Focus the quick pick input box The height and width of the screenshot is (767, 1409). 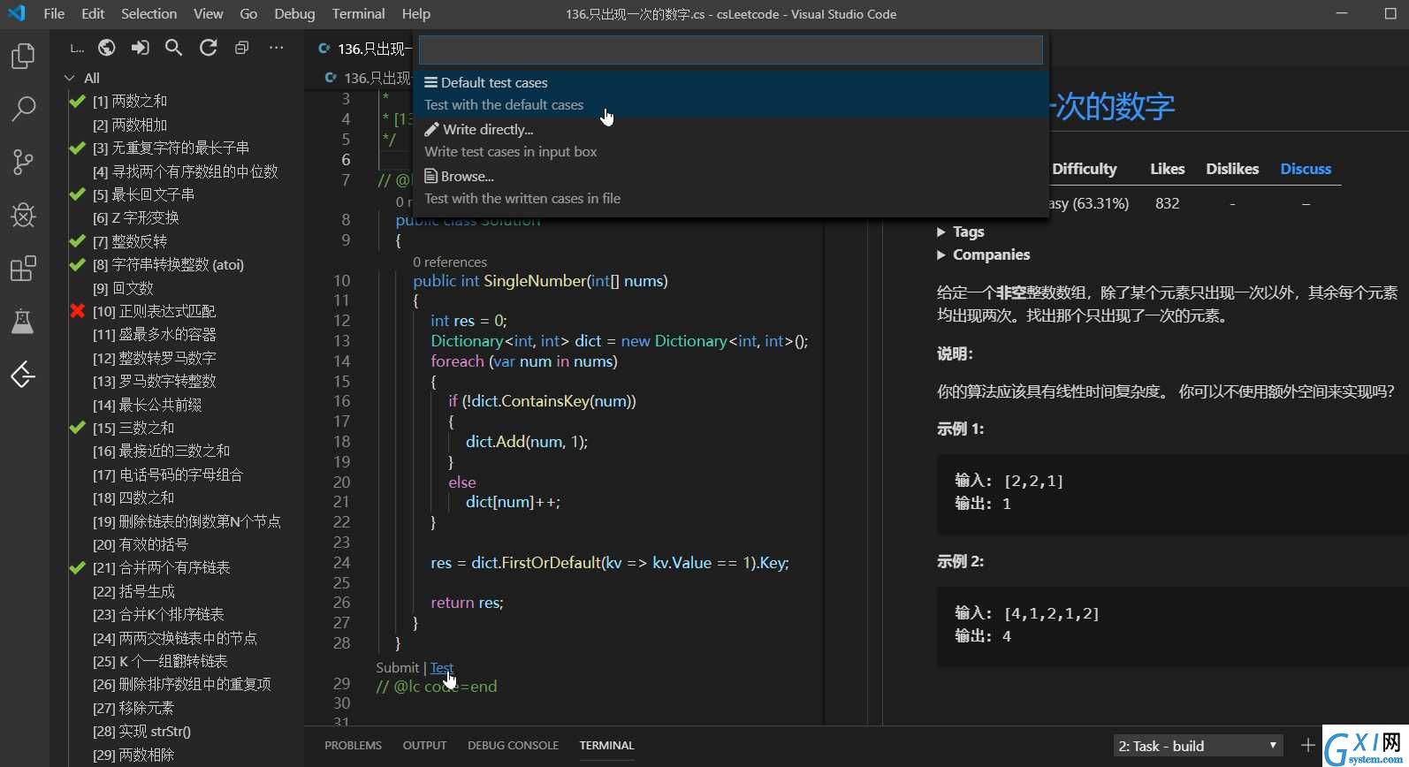(731, 50)
